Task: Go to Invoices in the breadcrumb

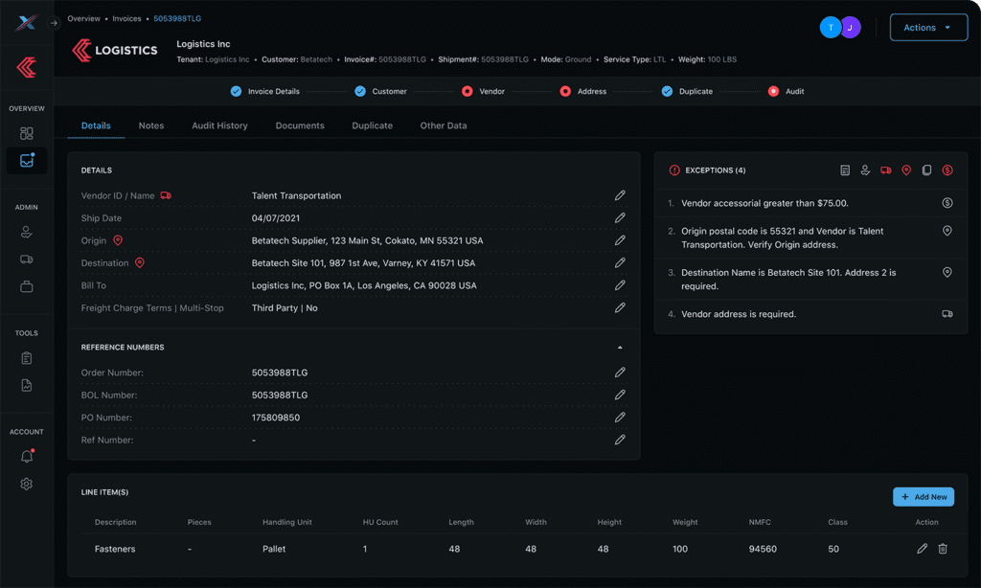Action: 127,19
